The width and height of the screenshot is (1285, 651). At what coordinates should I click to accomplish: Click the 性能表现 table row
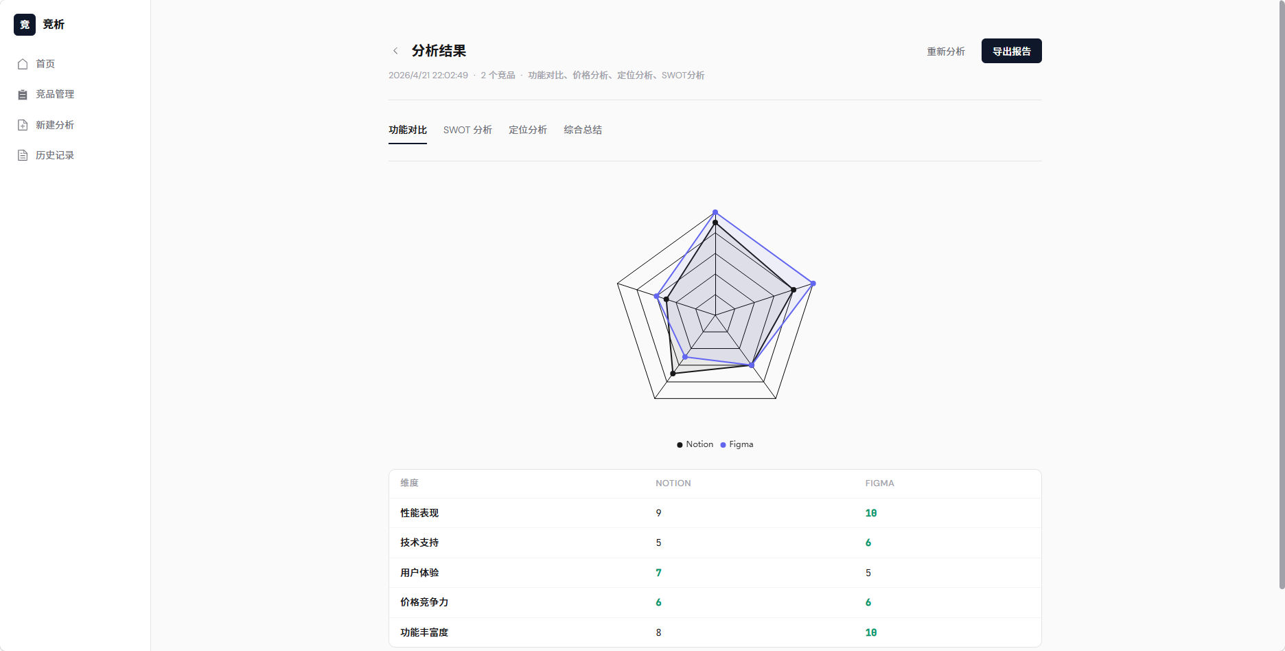click(715, 513)
